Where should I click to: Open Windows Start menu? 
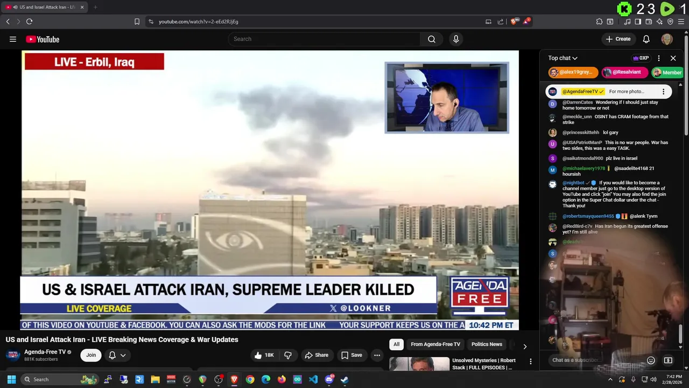coord(11,379)
